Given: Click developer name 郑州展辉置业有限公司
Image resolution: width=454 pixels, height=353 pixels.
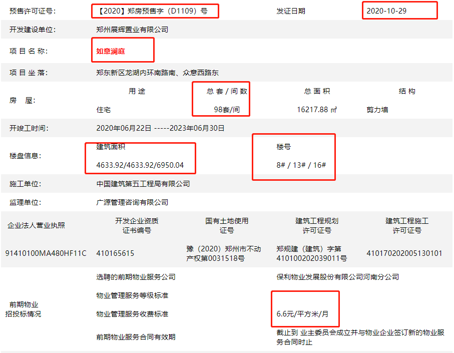Looking at the screenshot, I should [x=132, y=30].
